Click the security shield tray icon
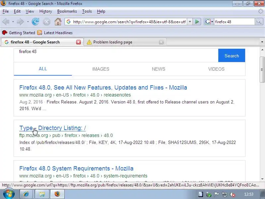This screenshot has width=265, height=199. [x=209, y=194]
